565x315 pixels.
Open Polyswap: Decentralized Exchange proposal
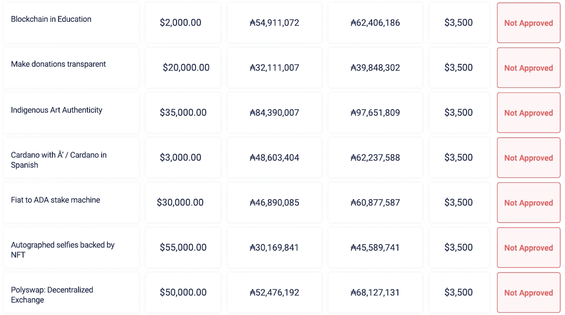point(52,295)
